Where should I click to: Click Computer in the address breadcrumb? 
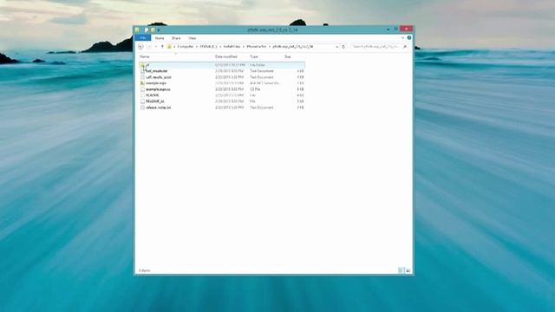186,46
